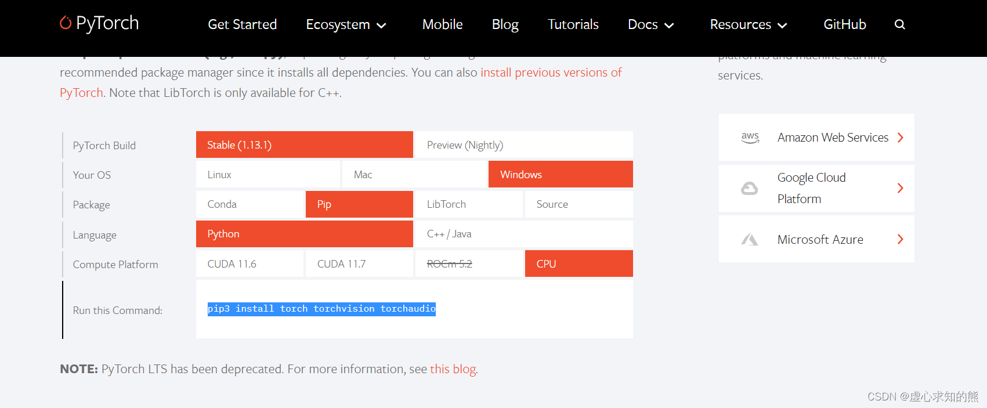Click the arrow beside Google Cloud Platform

point(901,188)
